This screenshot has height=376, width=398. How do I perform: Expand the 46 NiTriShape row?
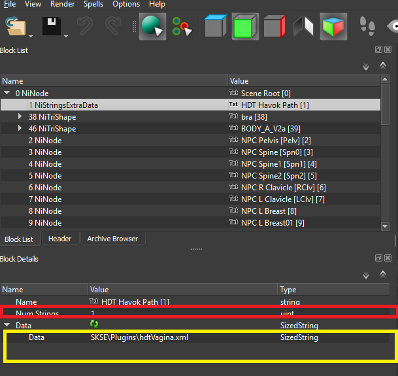coord(20,128)
